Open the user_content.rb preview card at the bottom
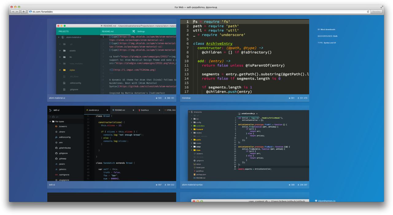Viewport: 393px width, 215px height. [x=245, y=197]
